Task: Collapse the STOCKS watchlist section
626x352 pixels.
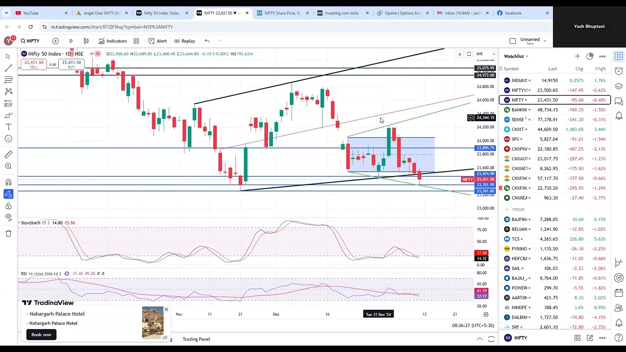Action: [x=507, y=210]
